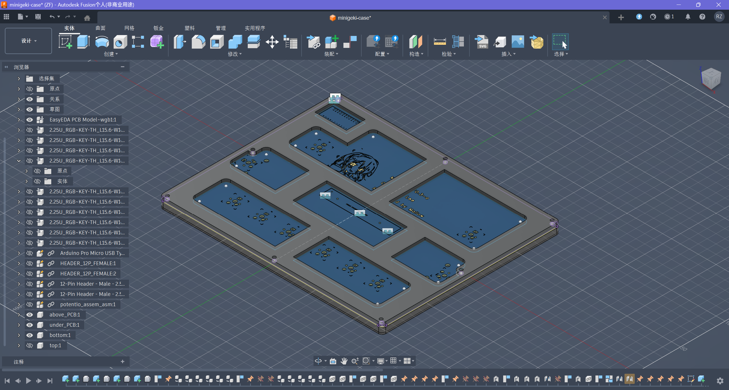Open the 修改 menu dropdown arrow
This screenshot has height=390, width=729.
tap(241, 54)
